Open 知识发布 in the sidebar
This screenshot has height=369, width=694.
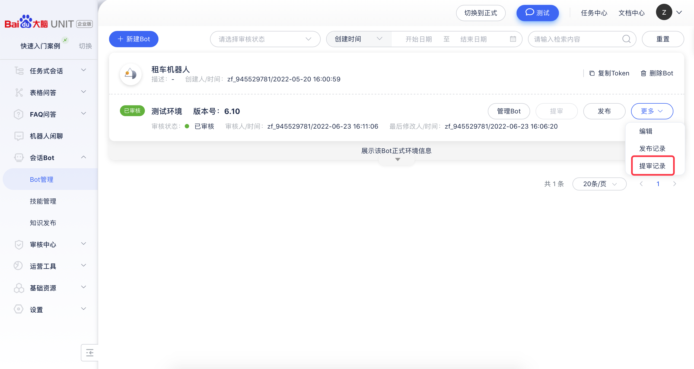pyautogui.click(x=43, y=223)
